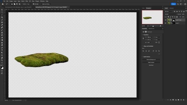Open the blending mode Normal dropdown
This screenshot has width=187, height=105.
(171, 14)
